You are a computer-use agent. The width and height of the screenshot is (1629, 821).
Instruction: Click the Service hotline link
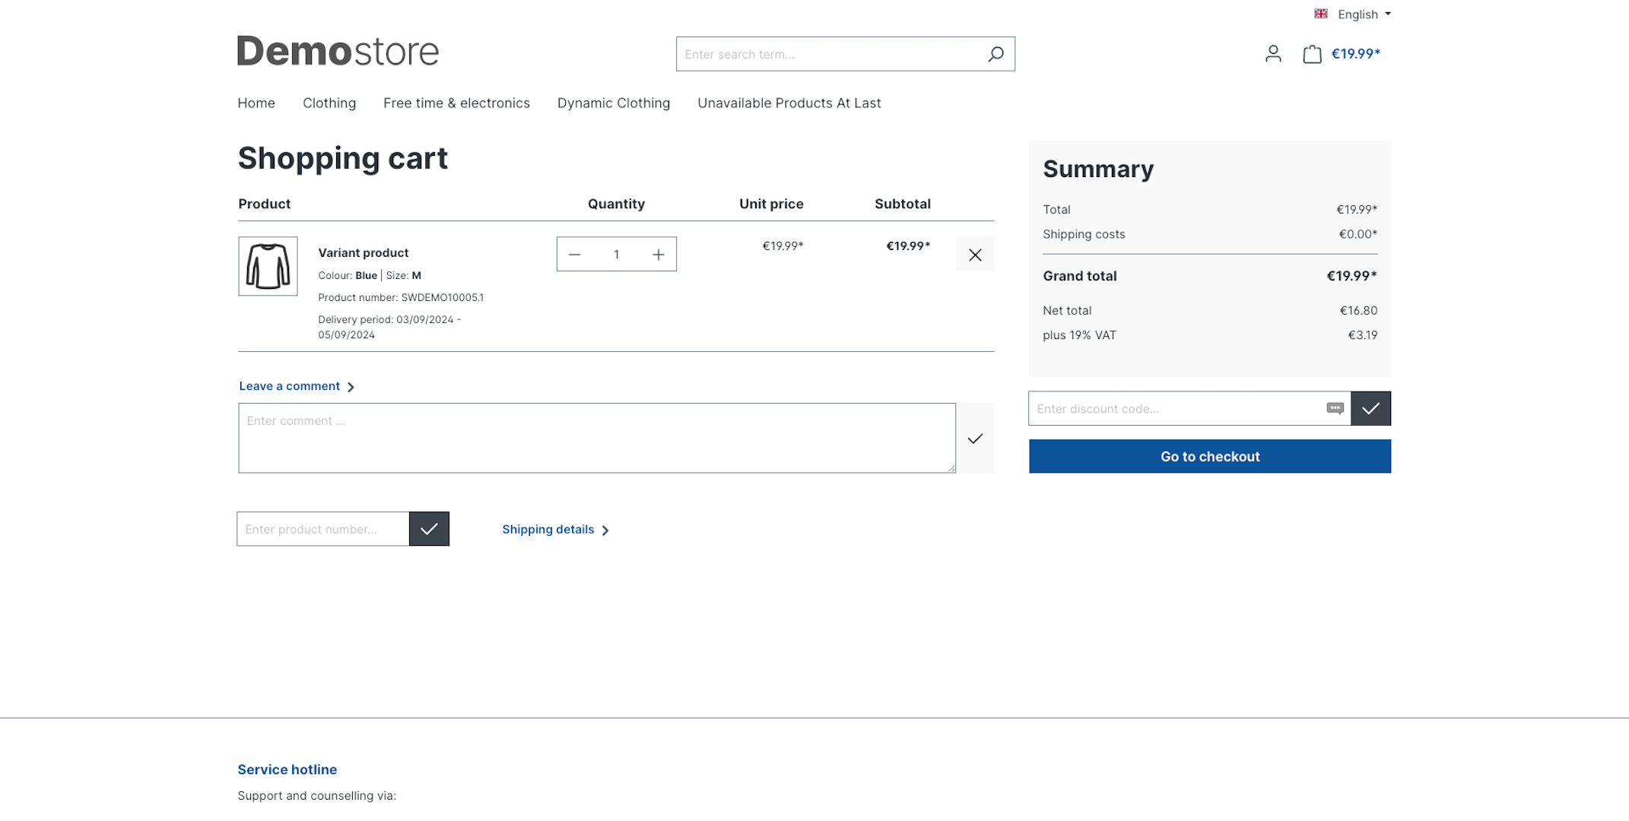(287, 768)
